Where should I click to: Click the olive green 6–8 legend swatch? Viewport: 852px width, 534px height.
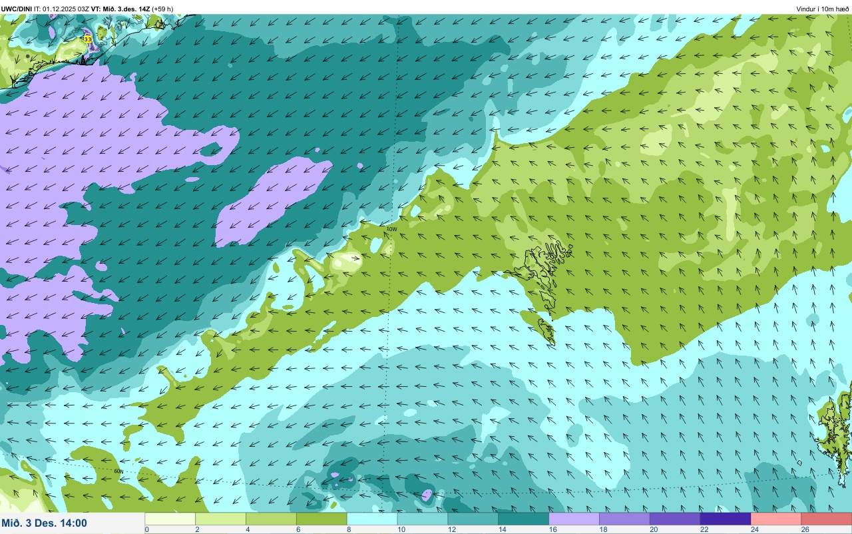[x=321, y=519]
